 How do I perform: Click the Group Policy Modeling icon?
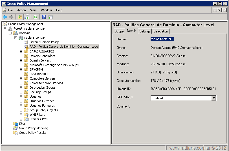(16, 128)
